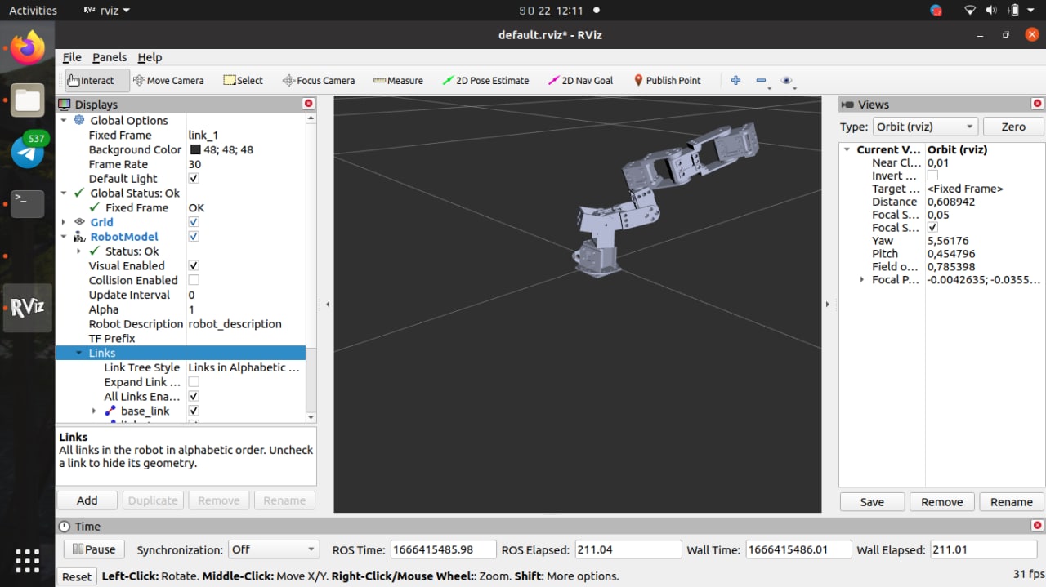1046x587 pixels.
Task: Click the Add display button
Action: 87,500
